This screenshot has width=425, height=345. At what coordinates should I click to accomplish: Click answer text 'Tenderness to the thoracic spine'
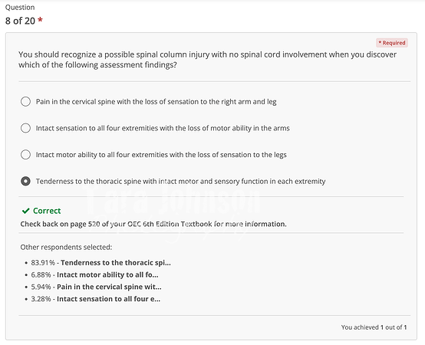pos(180,181)
